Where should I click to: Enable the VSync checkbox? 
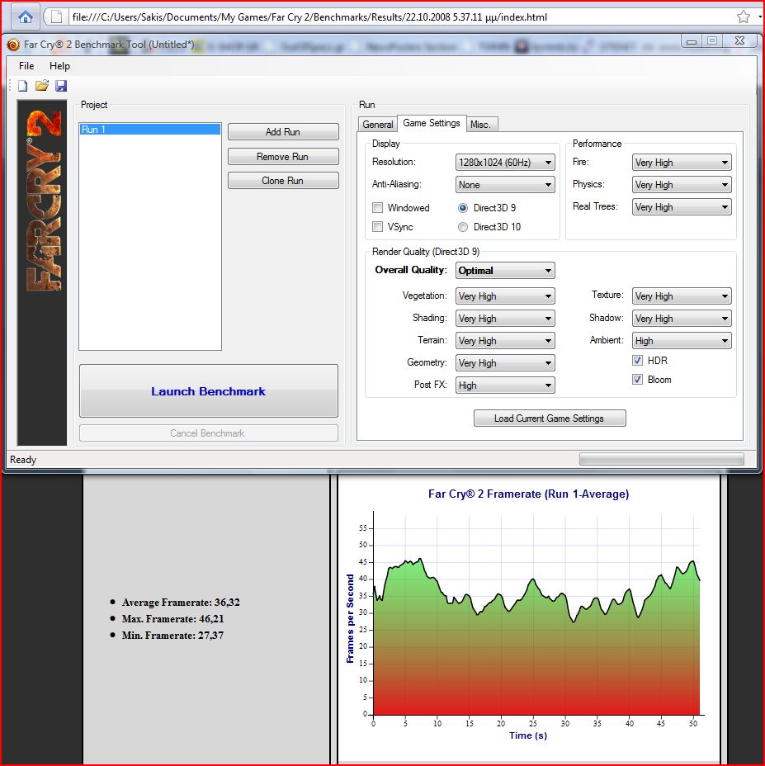(x=378, y=227)
